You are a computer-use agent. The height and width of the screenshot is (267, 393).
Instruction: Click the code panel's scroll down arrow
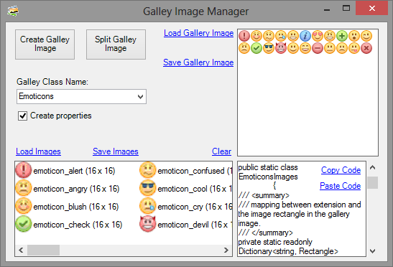click(x=372, y=251)
